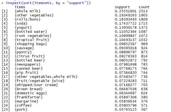Click the {bottled water} itemset

coord(31,32)
